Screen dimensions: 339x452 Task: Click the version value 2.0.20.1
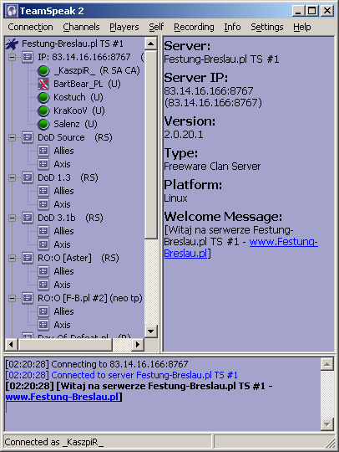tap(184, 135)
